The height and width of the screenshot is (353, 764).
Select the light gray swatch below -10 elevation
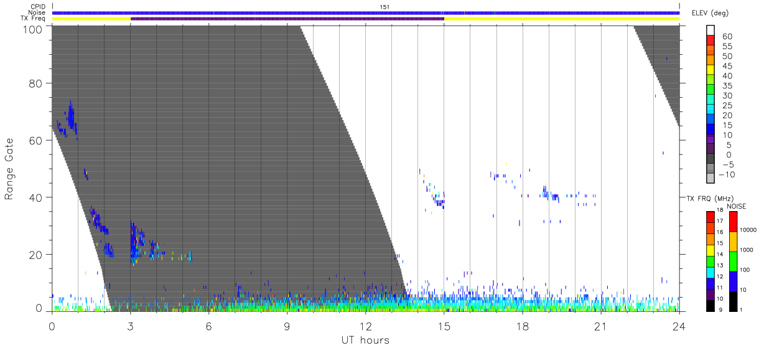click(710, 179)
